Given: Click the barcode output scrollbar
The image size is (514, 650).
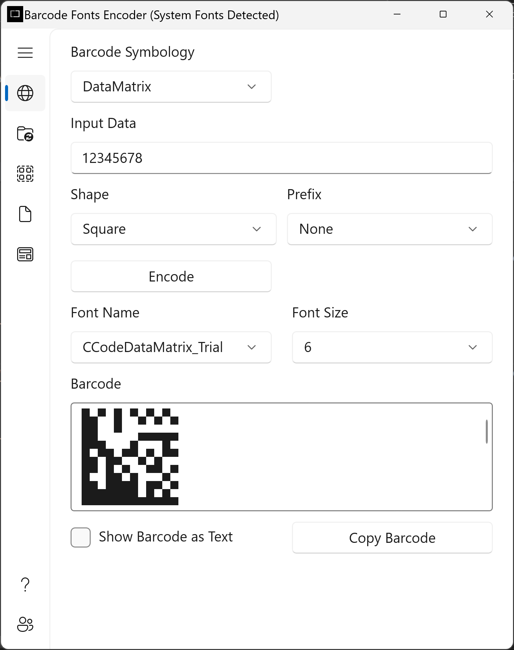Looking at the screenshot, I should [486, 432].
